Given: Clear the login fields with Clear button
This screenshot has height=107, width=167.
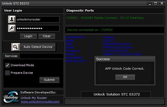Looking at the screenshot, I should click(47, 36).
